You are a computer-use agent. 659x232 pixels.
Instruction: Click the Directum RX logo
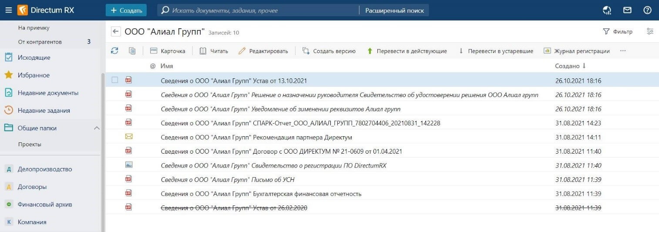coord(46,10)
